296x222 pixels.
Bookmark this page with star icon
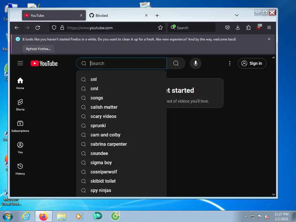tap(160, 28)
